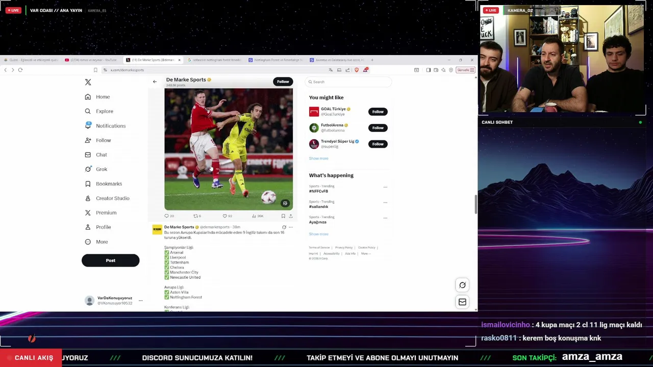Click the image edit icon on photo
Viewport: 653px width, 367px height.
click(285, 203)
